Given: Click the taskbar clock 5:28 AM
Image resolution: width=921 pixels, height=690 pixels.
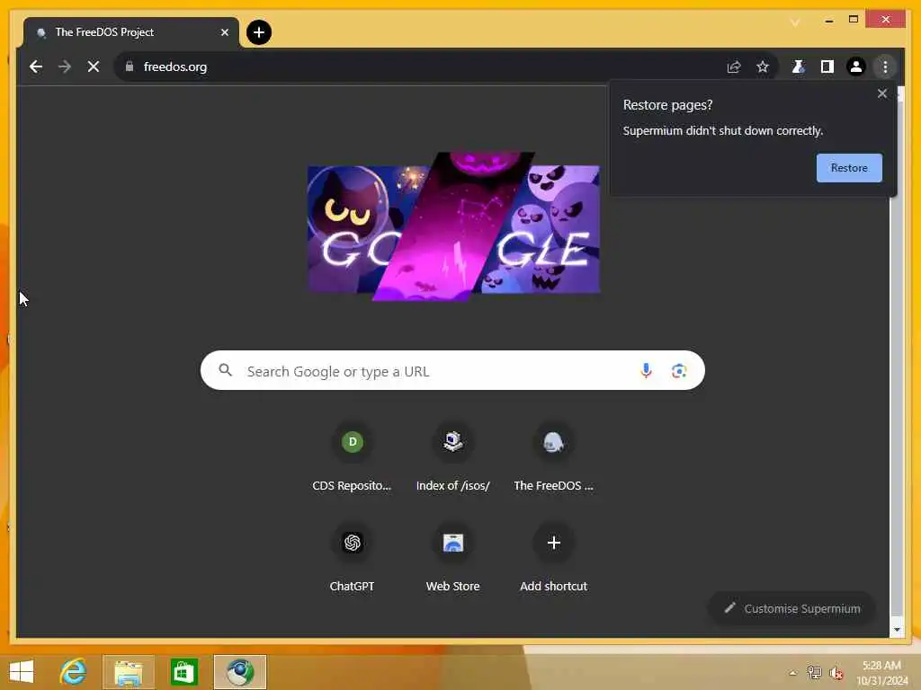Looking at the screenshot, I should (881, 673).
